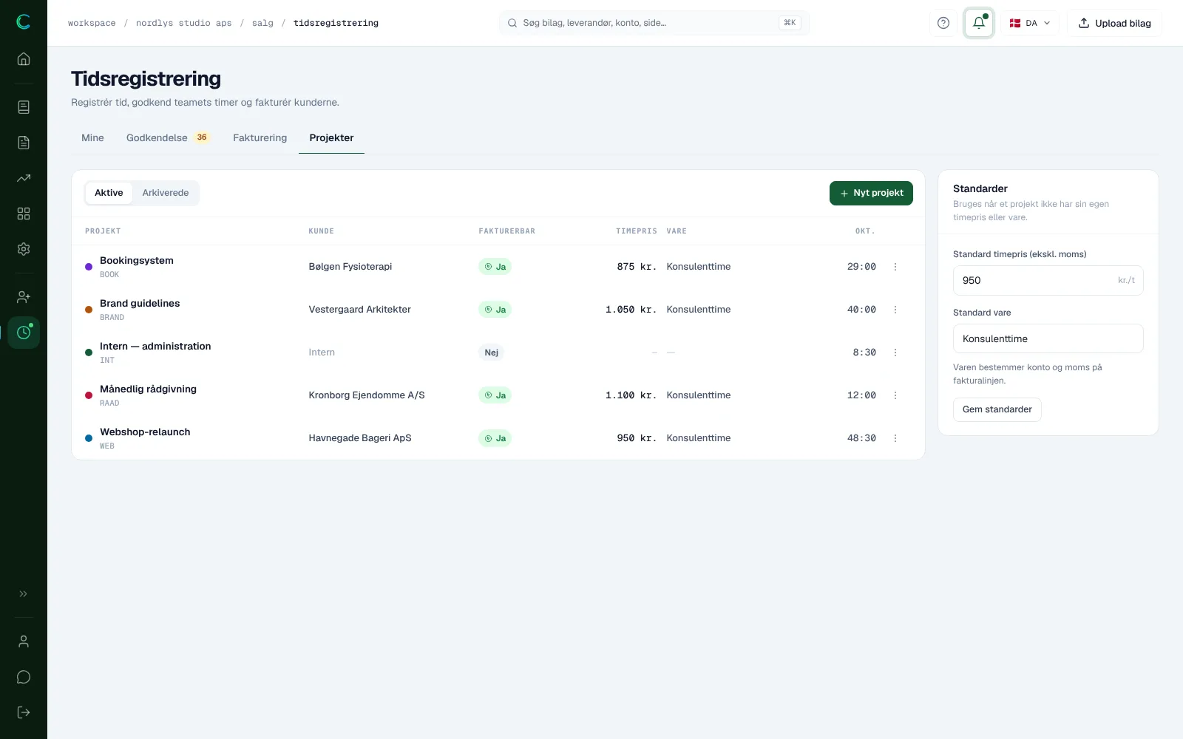The width and height of the screenshot is (1183, 739).
Task: Open row menu for Webshop-relaunch
Action: (895, 438)
